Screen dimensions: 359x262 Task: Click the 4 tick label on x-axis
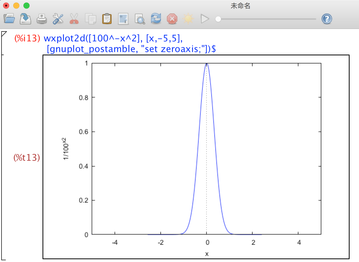tap(299, 242)
